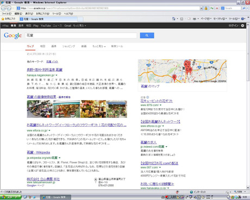
Task: Expand arrow next to www.eflora.co.jp result URL
Action: click(49, 130)
